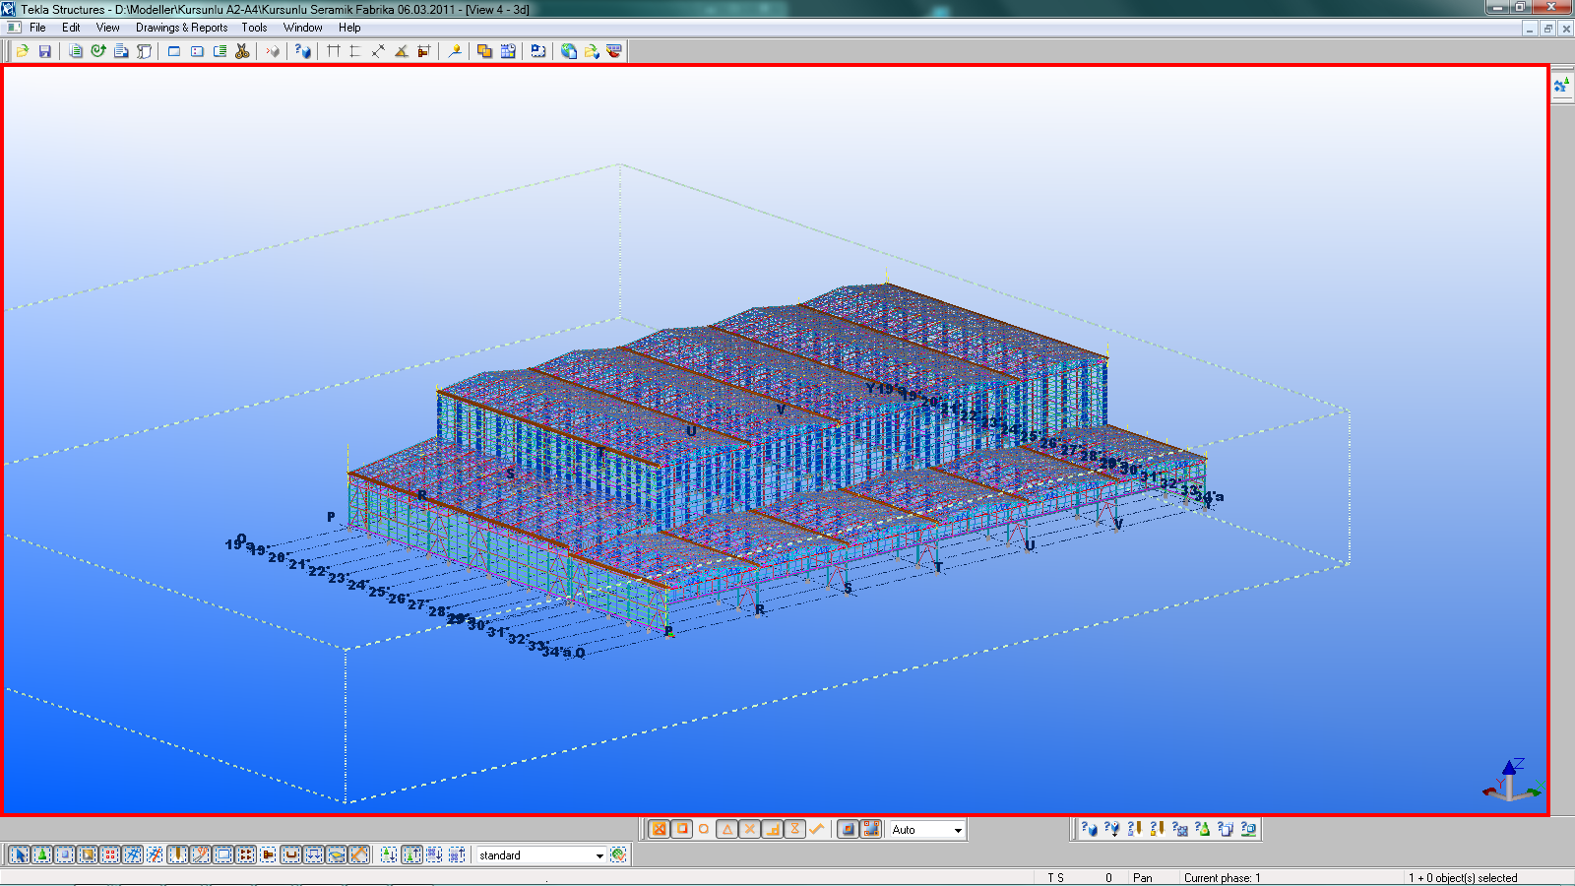Click the Pan status bar field
1575x886 pixels.
click(x=1143, y=877)
